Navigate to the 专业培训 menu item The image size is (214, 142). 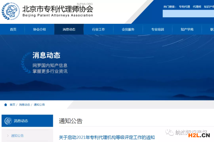(158, 29)
